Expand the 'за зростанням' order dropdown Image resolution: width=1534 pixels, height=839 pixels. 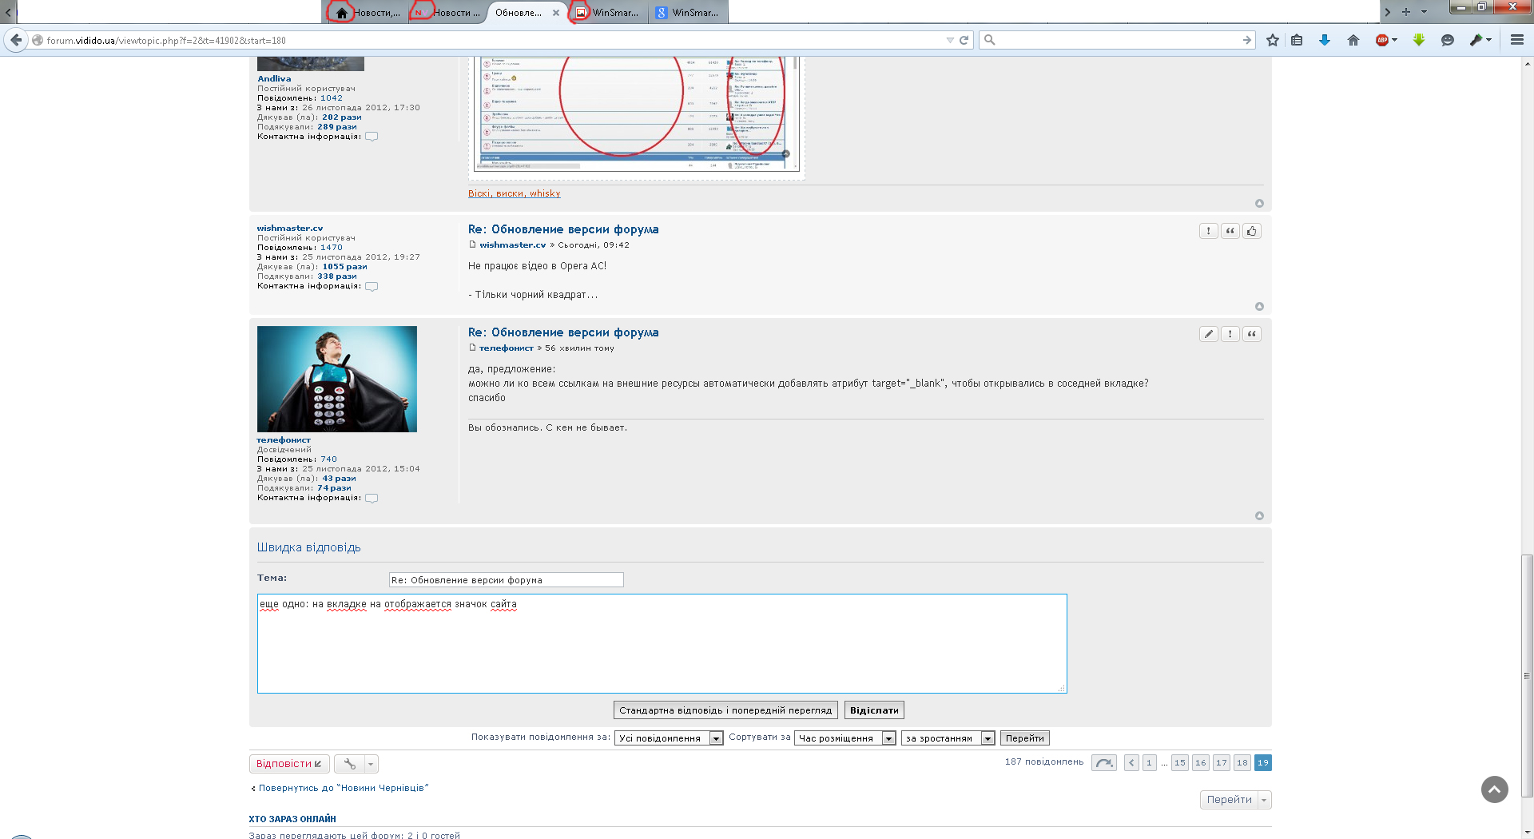click(948, 738)
